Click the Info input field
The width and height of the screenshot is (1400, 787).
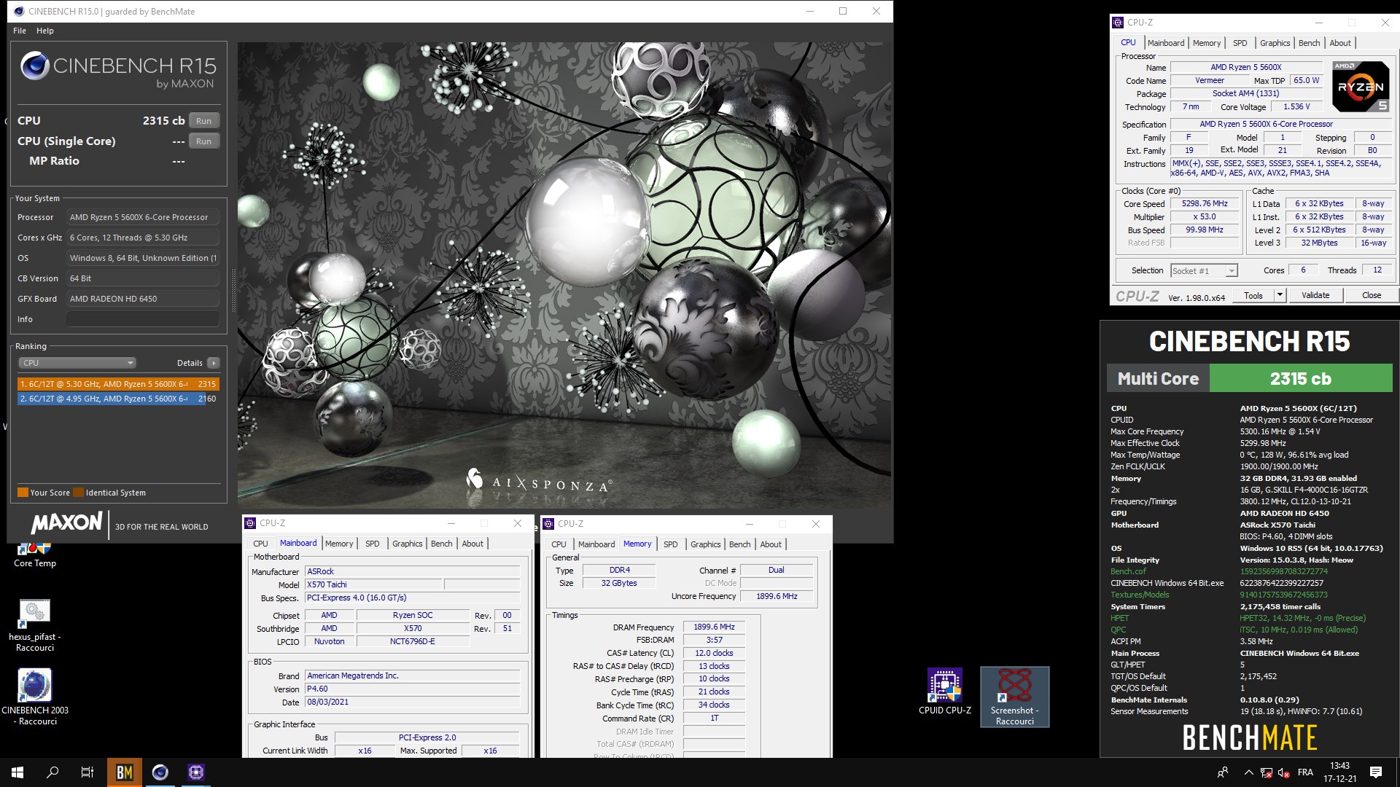tap(143, 319)
